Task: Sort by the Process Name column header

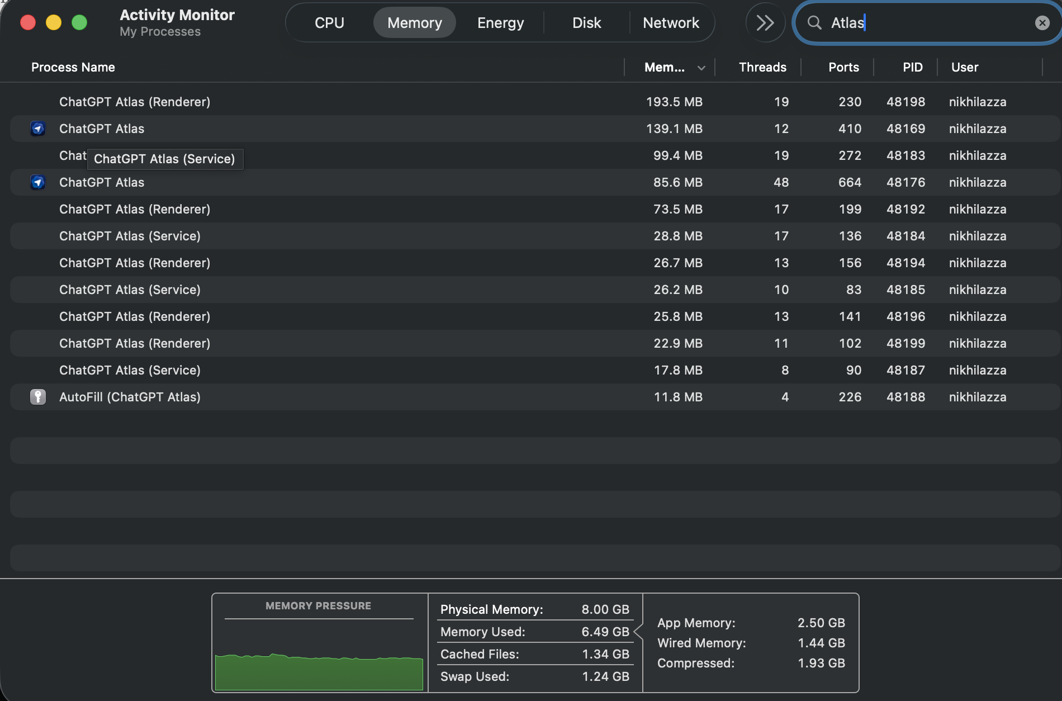Action: point(73,67)
